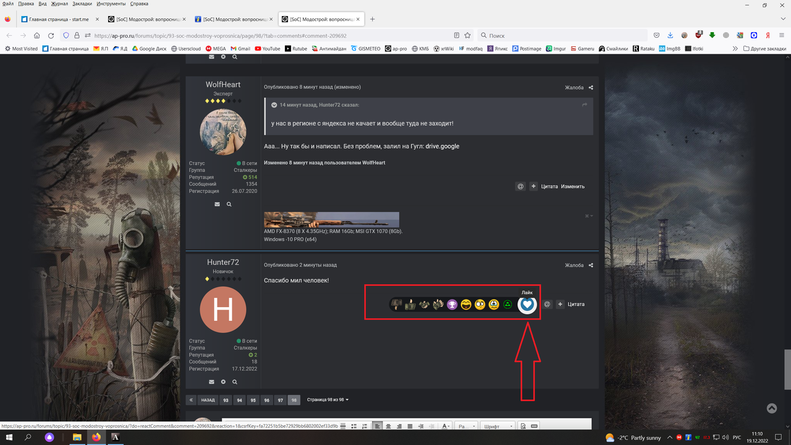Toggle left alignment in the editor toolbar

pos(378,426)
